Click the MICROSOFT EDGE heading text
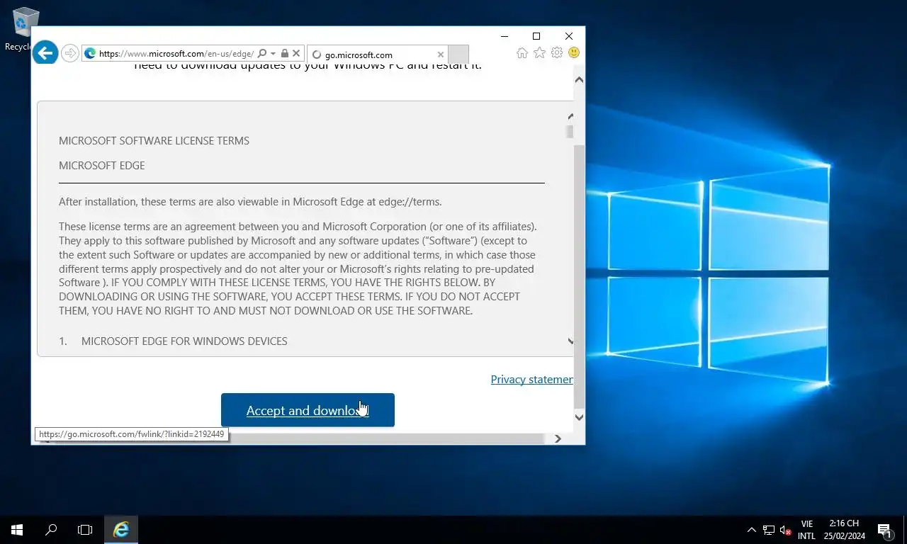The image size is (907, 544). (101, 165)
